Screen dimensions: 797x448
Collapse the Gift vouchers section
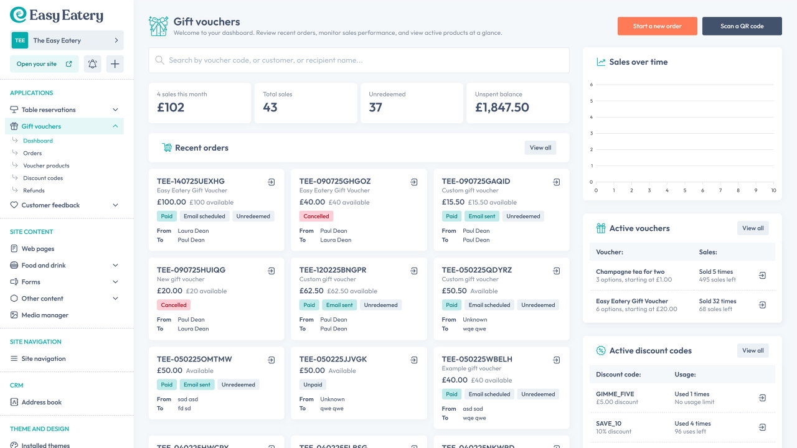pyautogui.click(x=115, y=126)
